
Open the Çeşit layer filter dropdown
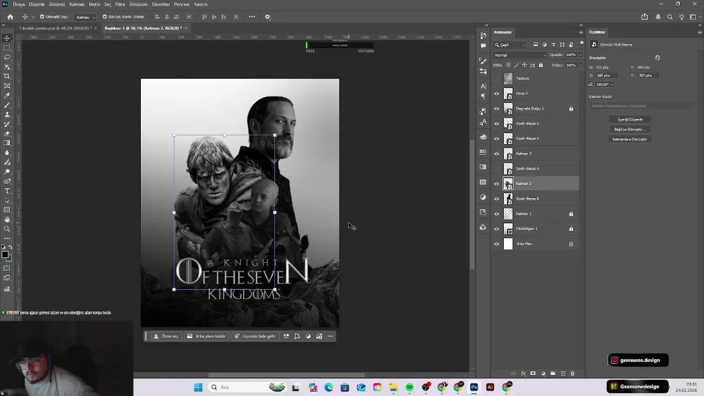point(510,45)
